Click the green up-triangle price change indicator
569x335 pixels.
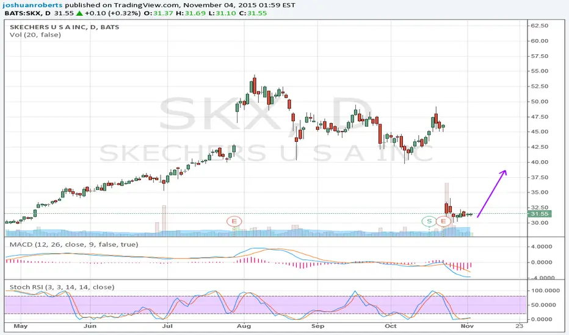coord(79,13)
